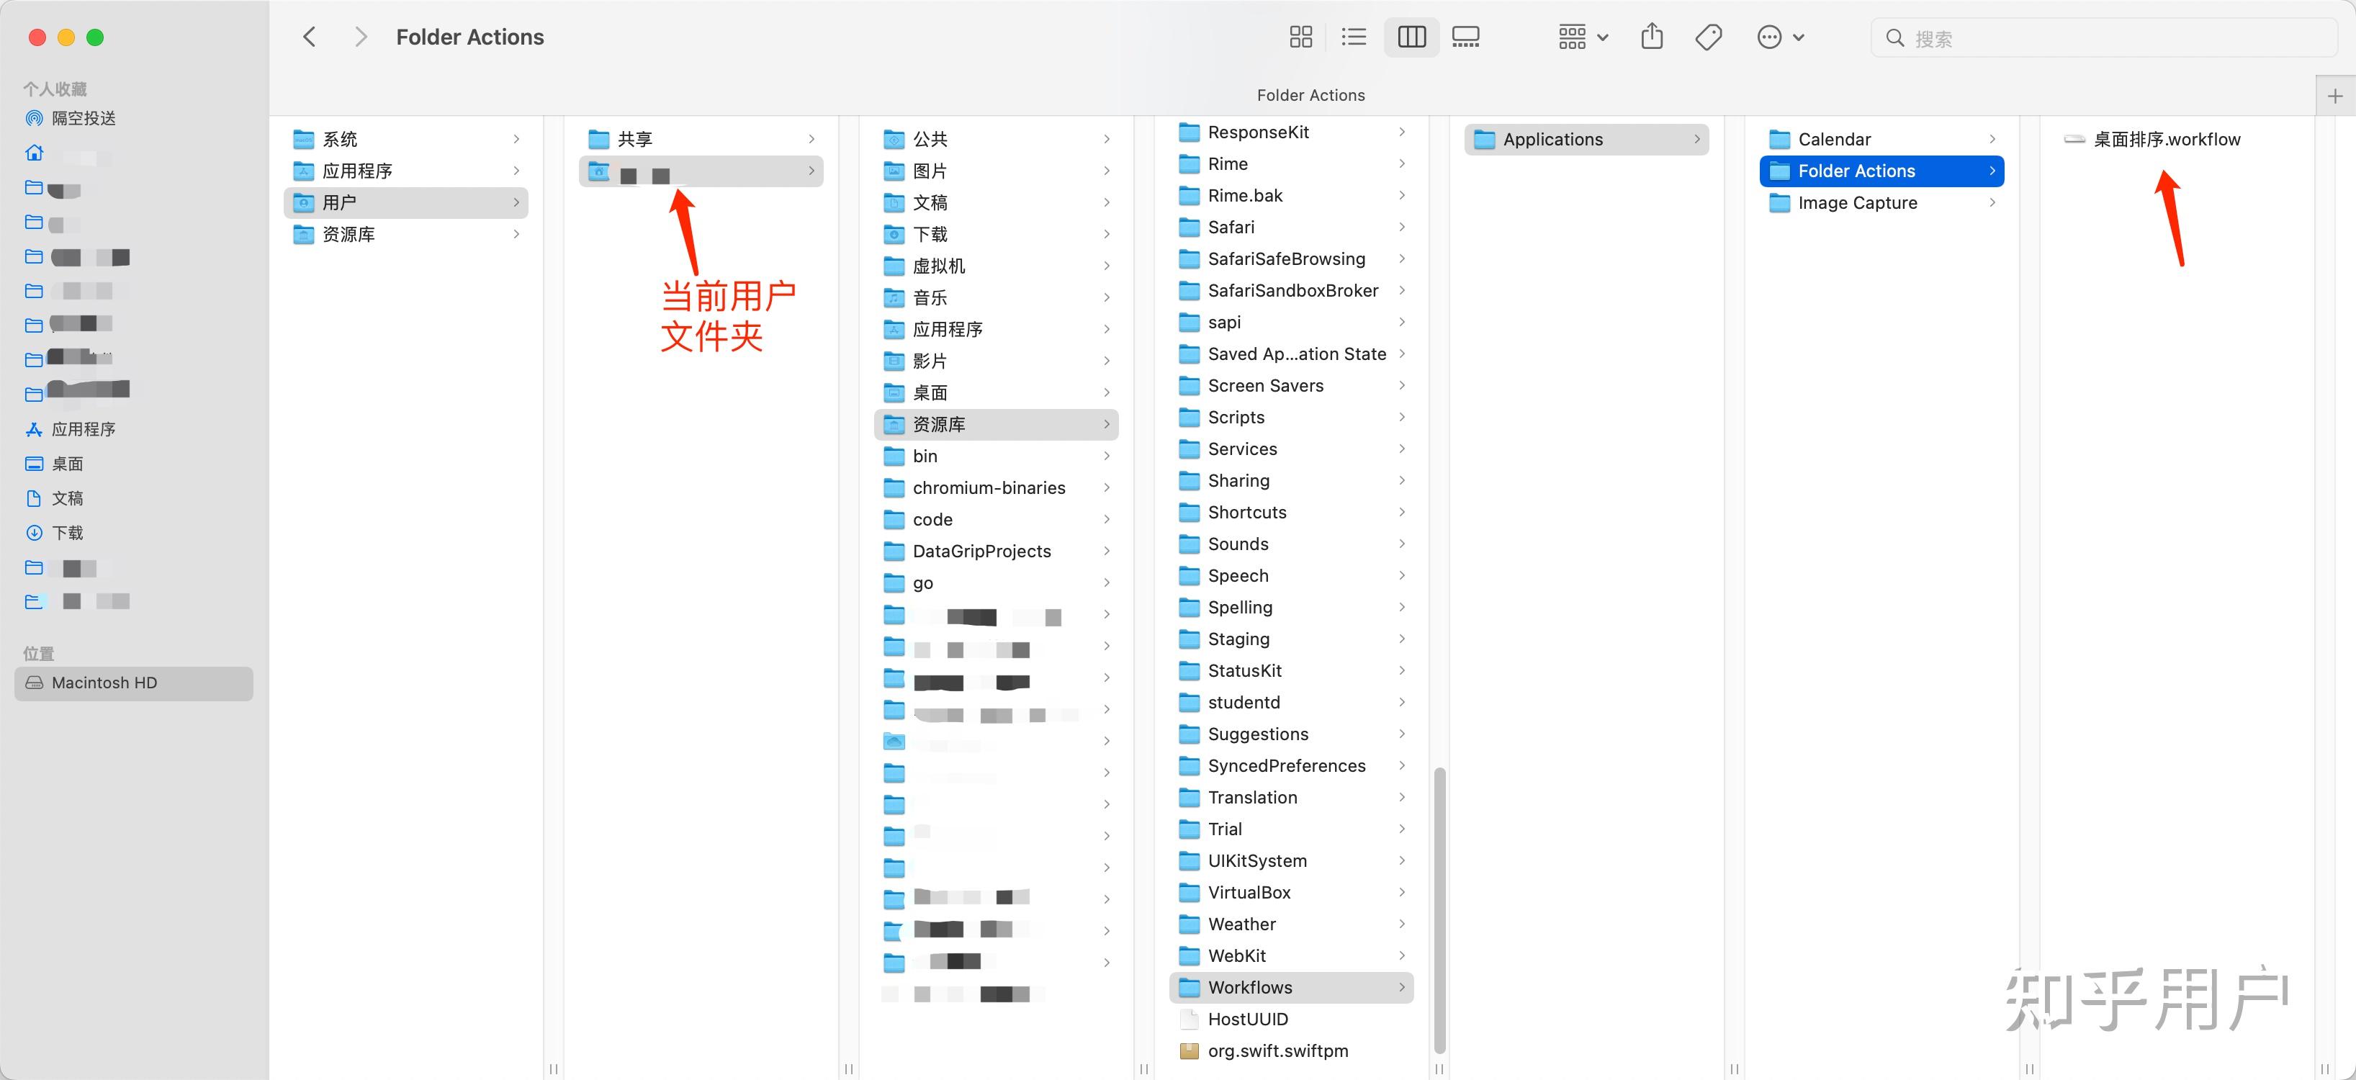Click the Share toolbar icon

[x=1652, y=37]
